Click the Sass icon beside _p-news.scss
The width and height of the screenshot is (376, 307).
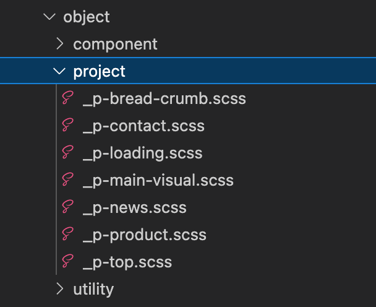pyautogui.click(x=67, y=208)
